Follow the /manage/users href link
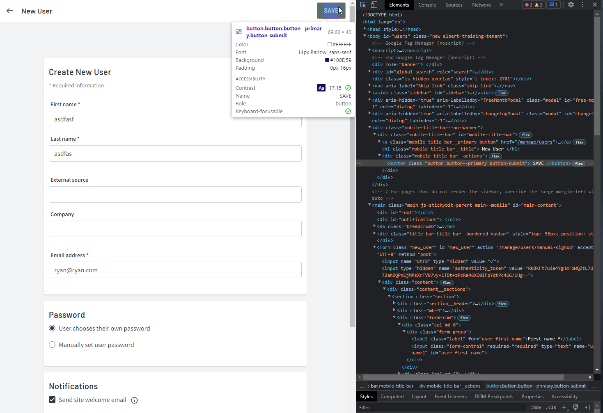Viewport: 603px width, 413px height. [x=534, y=142]
